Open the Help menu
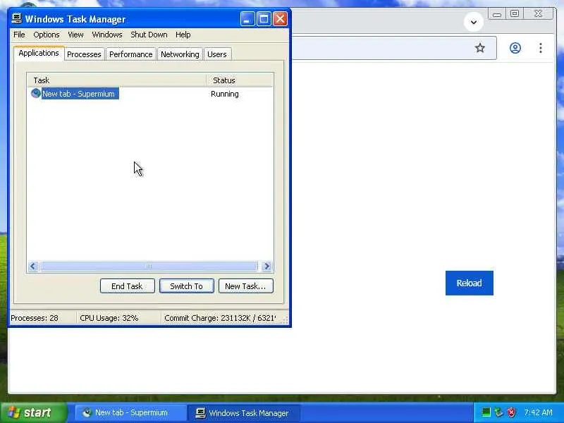 point(183,35)
